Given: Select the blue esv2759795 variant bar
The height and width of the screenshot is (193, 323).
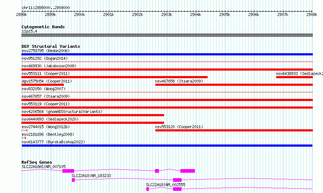Looking at the screenshot, I should [167, 54].
